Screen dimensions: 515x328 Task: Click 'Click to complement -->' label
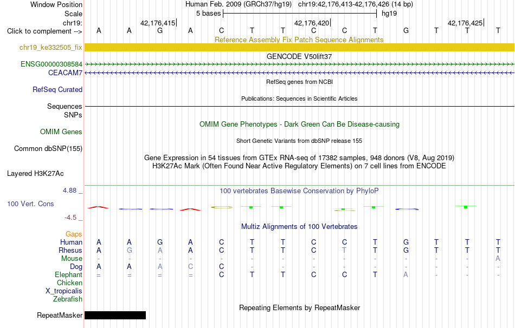coord(44,31)
